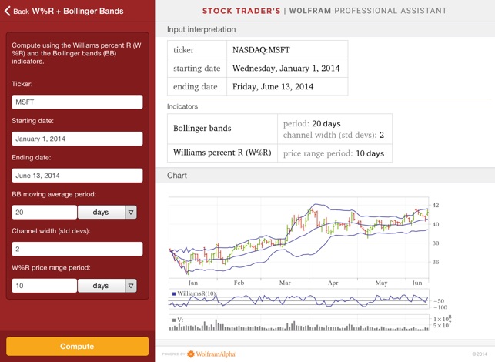Open the MSFT price chart with Bollinger bands
This screenshot has height=362, width=495.
pyautogui.click(x=299, y=237)
